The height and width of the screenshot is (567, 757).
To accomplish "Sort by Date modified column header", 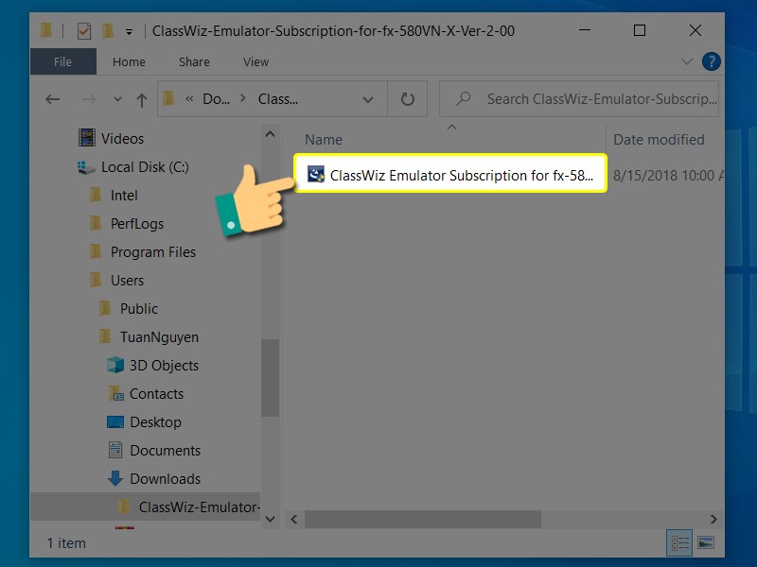I will point(659,140).
